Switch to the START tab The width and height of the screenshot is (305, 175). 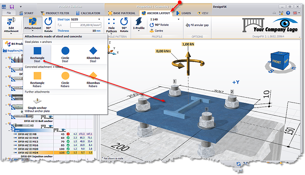pyautogui.click(x=26, y=13)
